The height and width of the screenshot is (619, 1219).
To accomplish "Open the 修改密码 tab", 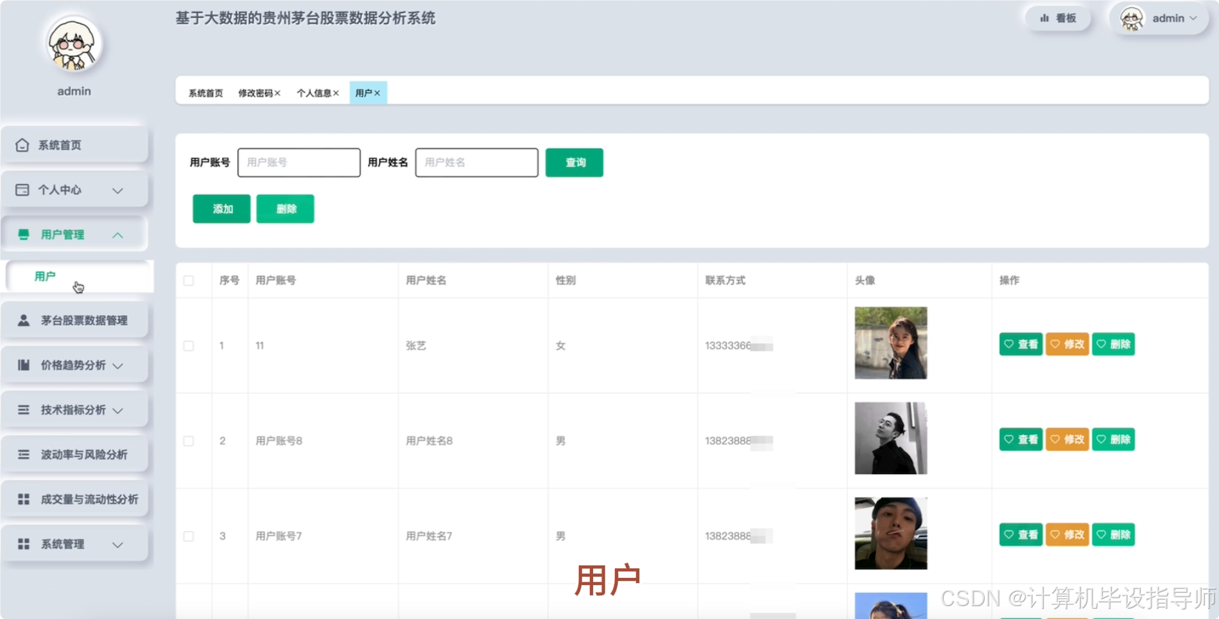I will (x=255, y=92).
